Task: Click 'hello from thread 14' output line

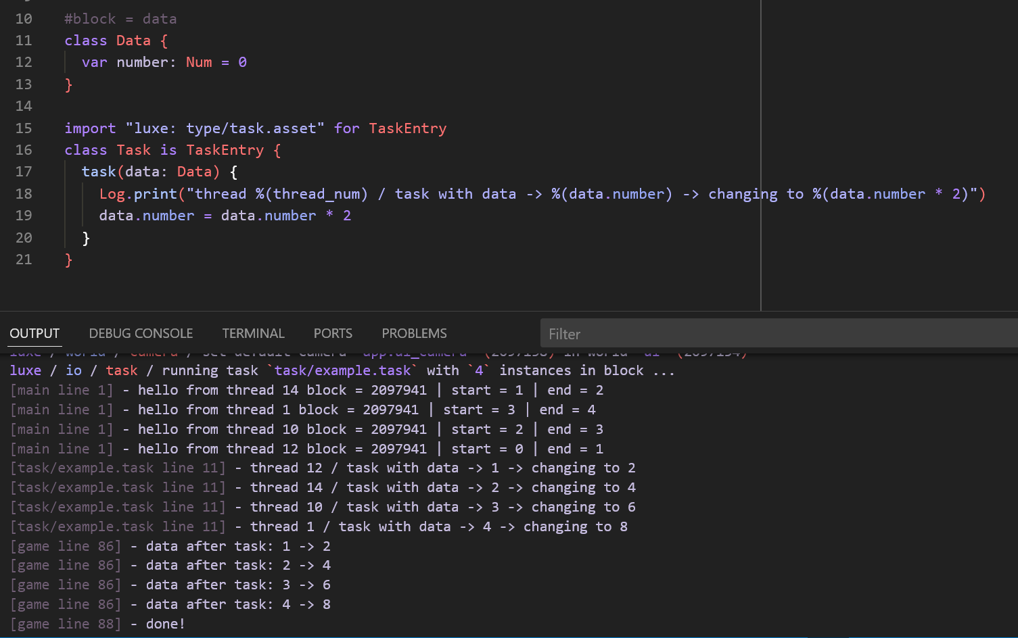Action: tap(306, 390)
